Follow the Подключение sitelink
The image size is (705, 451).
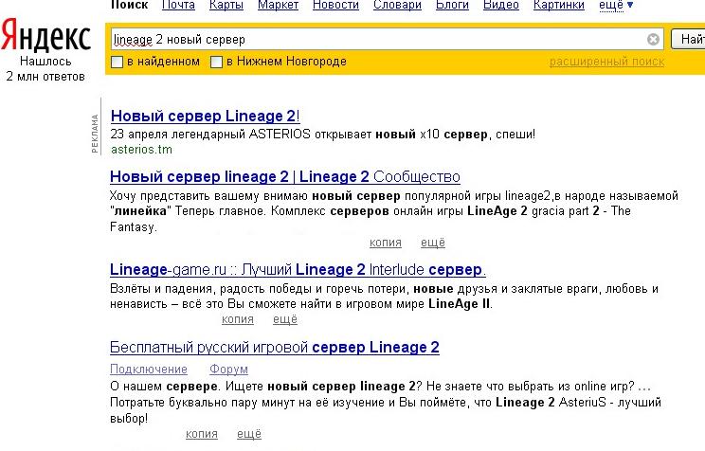149,370
